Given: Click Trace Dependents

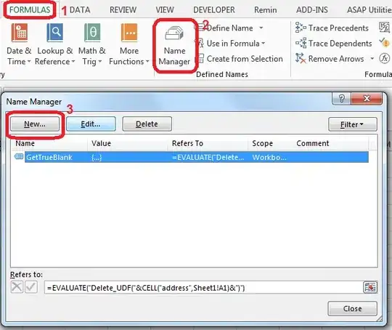Looking at the screenshot, I should pos(333,44).
